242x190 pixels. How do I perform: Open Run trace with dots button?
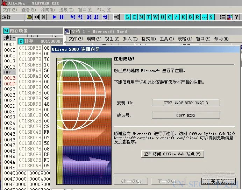click(204, 17)
